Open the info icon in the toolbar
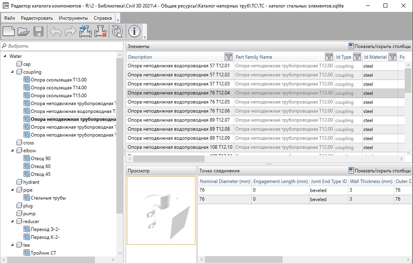 [x=134, y=31]
